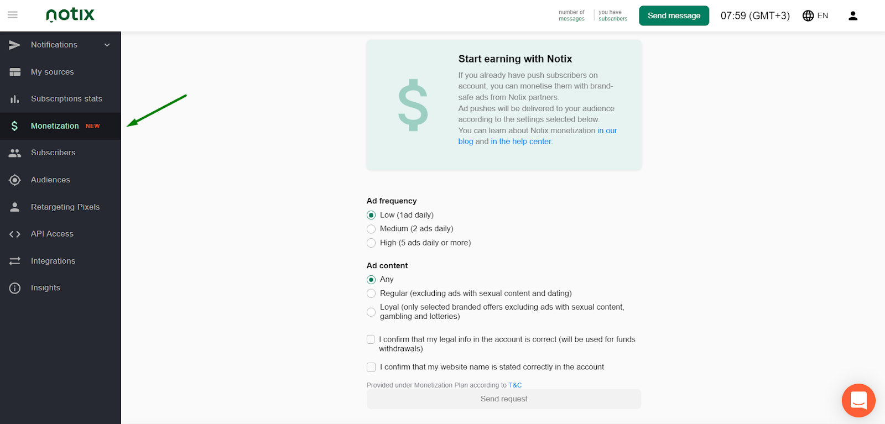Open the Audiences section
The width and height of the screenshot is (885, 424).
click(x=60, y=180)
